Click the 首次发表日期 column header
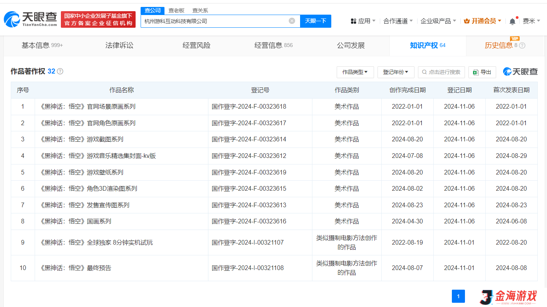 click(x=511, y=90)
